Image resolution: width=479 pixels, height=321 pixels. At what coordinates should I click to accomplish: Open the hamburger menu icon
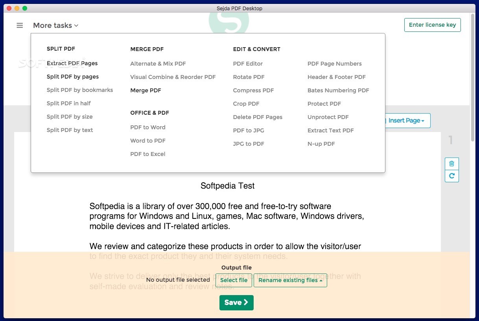[20, 25]
